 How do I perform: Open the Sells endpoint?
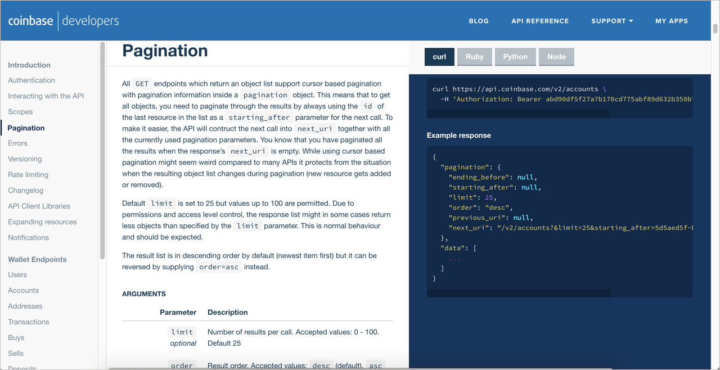click(16, 354)
